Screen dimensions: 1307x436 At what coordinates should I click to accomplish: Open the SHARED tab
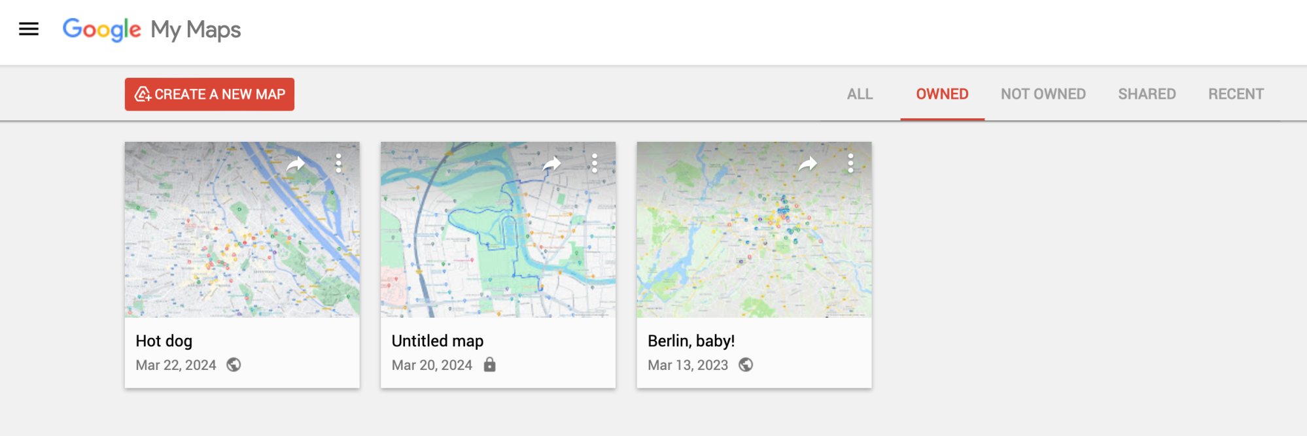pyautogui.click(x=1147, y=94)
